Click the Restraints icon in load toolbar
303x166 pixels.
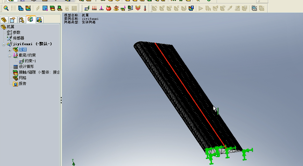point(87,8)
